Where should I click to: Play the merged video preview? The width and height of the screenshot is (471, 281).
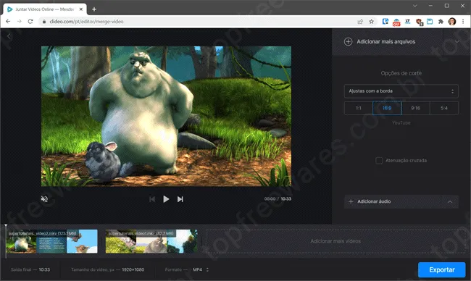pos(166,199)
